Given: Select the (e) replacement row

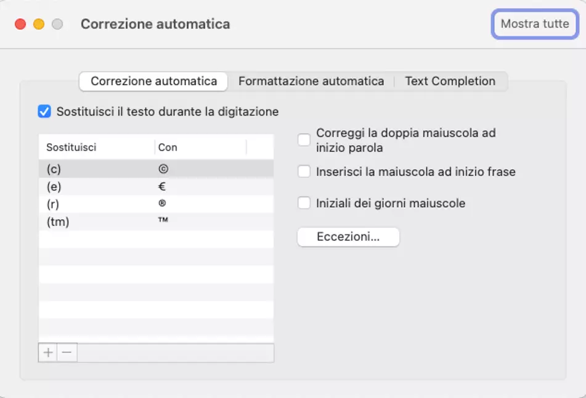Looking at the screenshot, I should point(157,186).
